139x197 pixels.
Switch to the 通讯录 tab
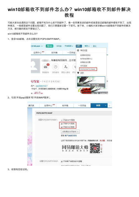pos(31,106)
